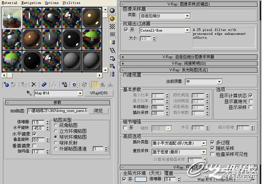Pick material with the eyedropper icon
The height and width of the screenshot is (184, 262).
click(29, 93)
